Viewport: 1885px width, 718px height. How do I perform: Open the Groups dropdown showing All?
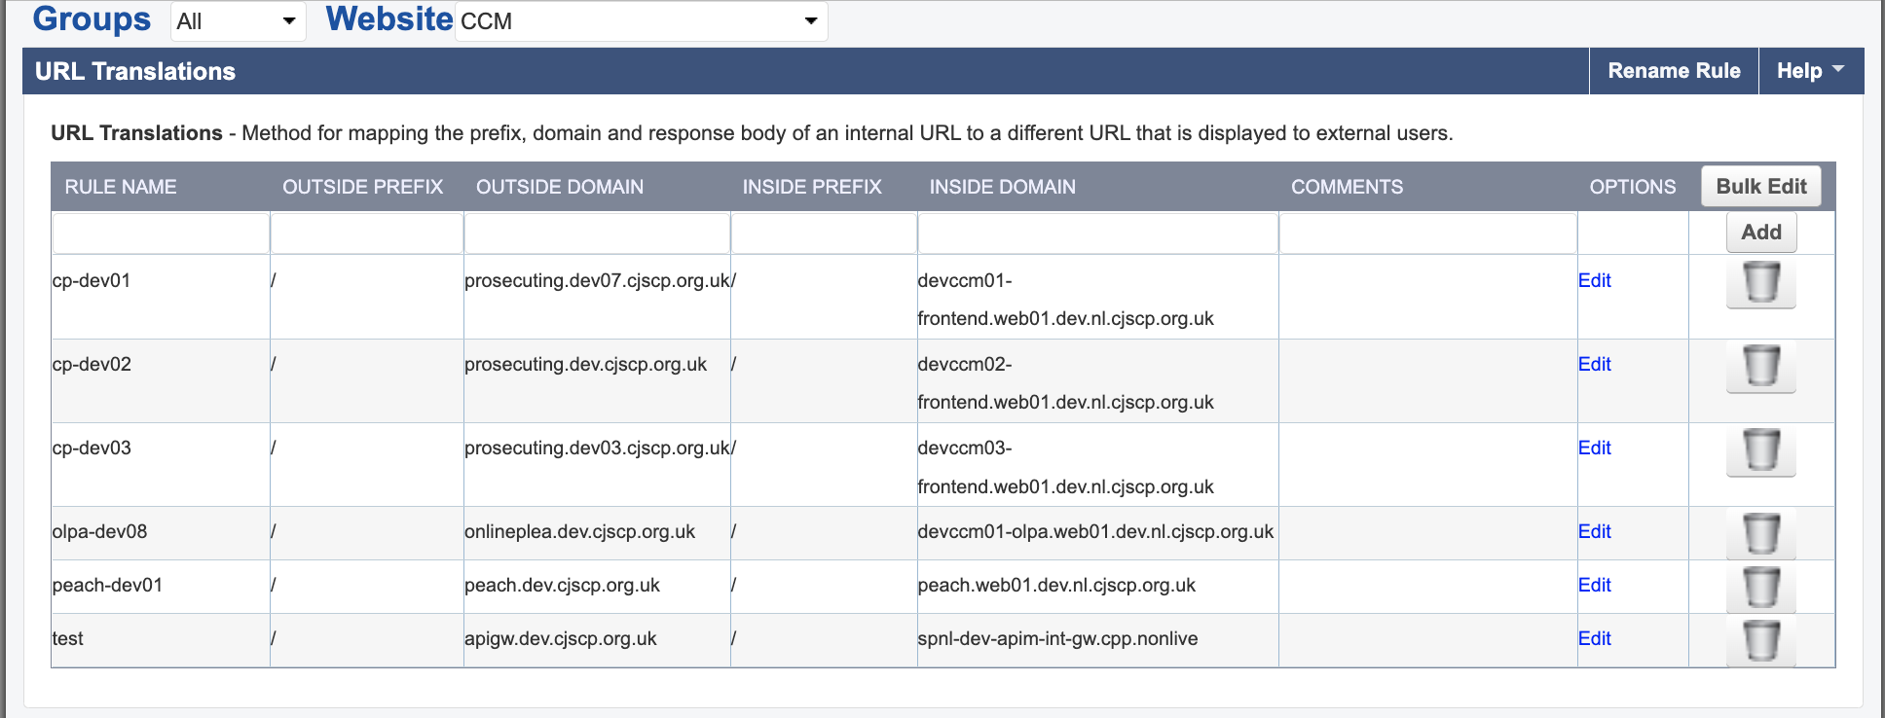point(238,21)
